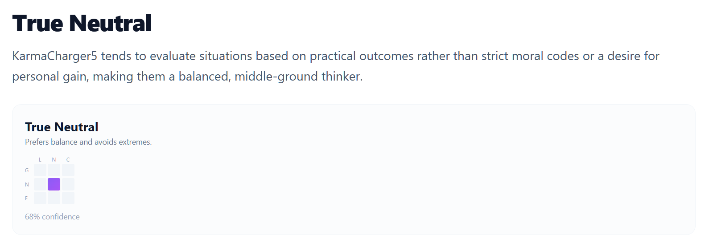The height and width of the screenshot is (239, 713).
Task: Select the Chaotic Evil grid cell
Action: click(68, 198)
